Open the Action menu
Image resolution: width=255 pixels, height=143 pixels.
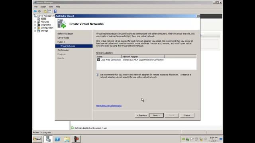click(x=43, y=7)
